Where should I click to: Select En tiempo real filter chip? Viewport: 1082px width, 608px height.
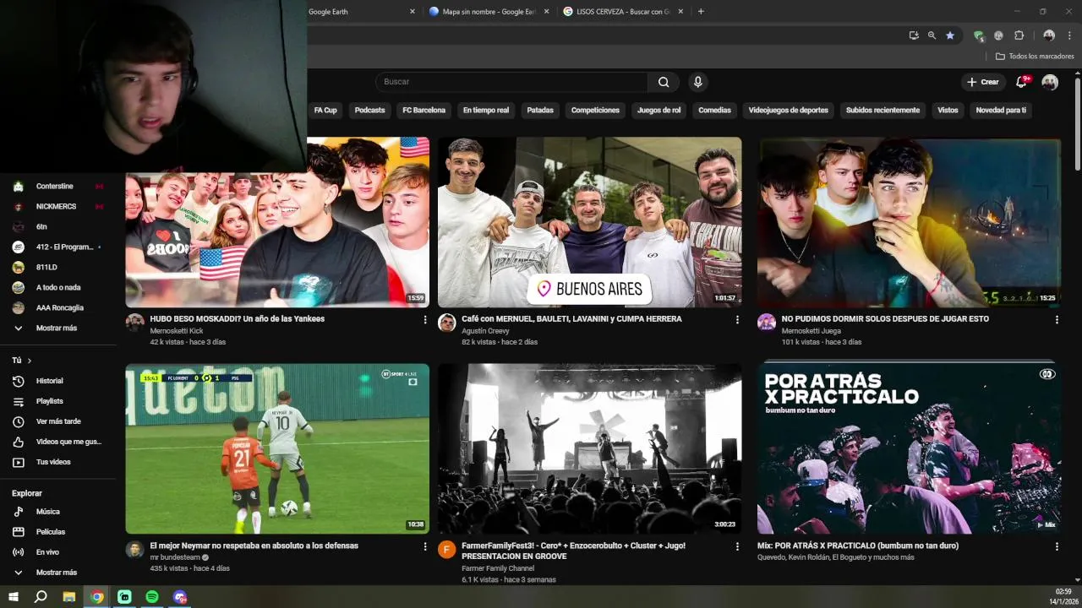pyautogui.click(x=486, y=111)
